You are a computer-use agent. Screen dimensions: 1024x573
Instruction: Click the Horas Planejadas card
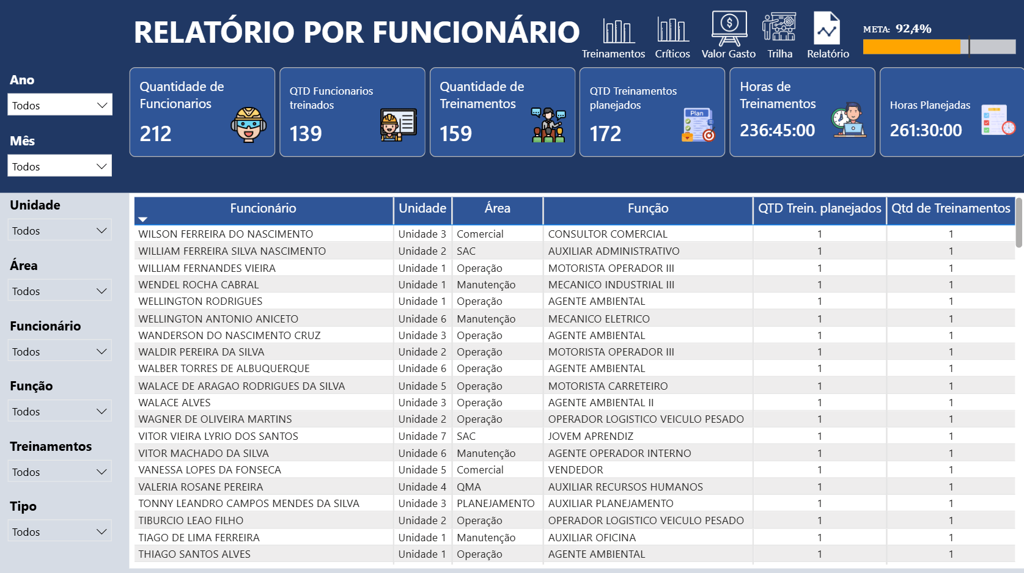pyautogui.click(x=949, y=112)
